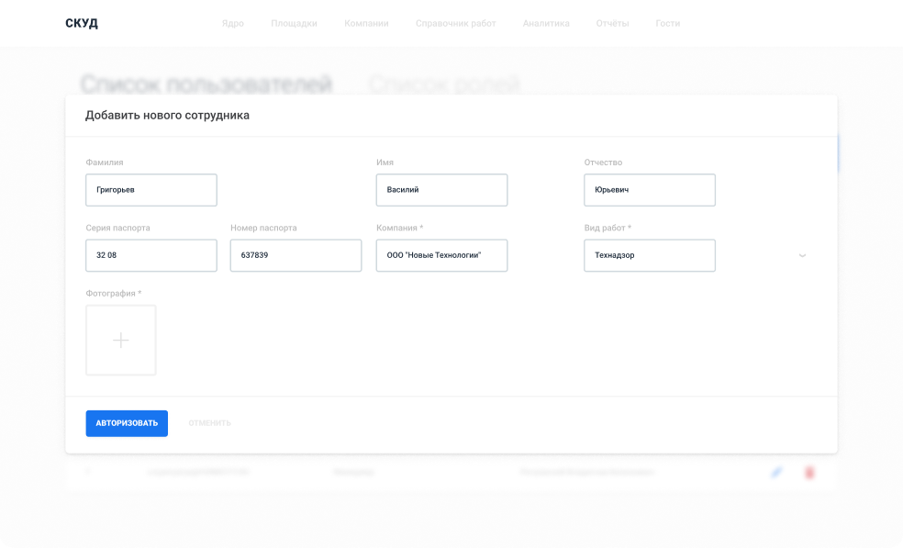Viewport: 903px width, 549px height.
Task: Click the Имя field containing Василий
Action: 441,190
